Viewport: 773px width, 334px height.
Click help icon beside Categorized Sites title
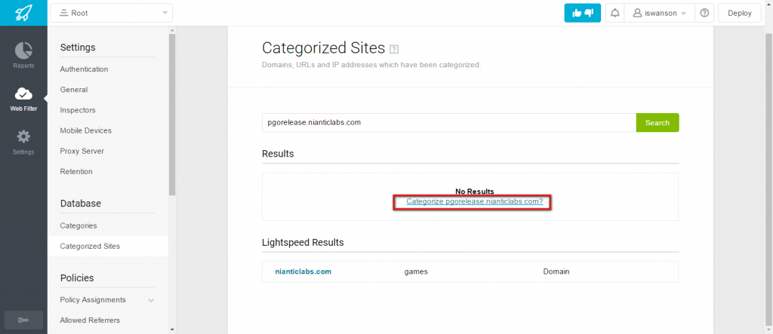point(393,49)
